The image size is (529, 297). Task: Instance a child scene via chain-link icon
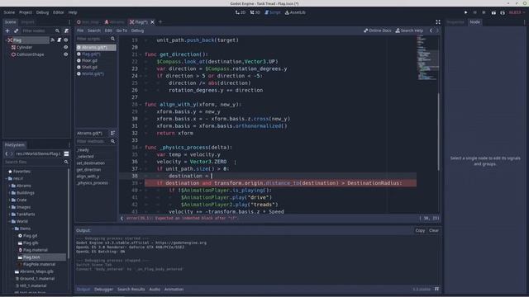point(16,31)
